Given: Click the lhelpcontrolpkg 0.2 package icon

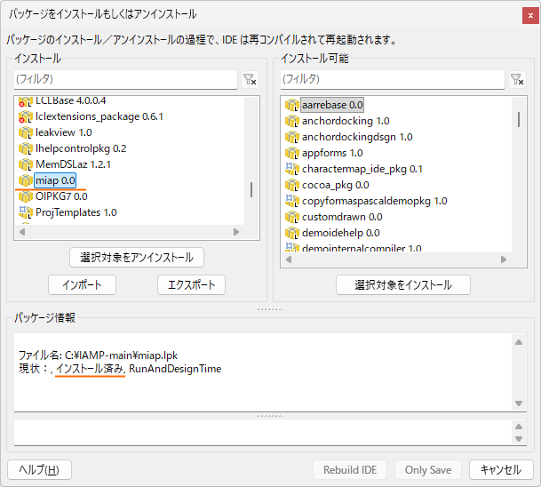Looking at the screenshot, I should [x=25, y=148].
